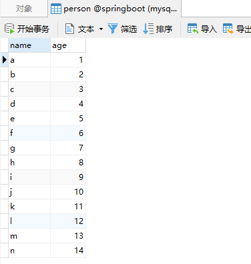Select the person @springboot table tab
251x264 pixels.
pyautogui.click(x=115, y=9)
